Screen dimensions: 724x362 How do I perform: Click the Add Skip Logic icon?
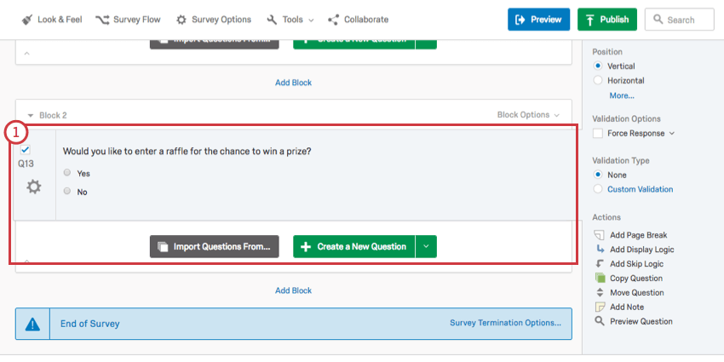(600, 264)
